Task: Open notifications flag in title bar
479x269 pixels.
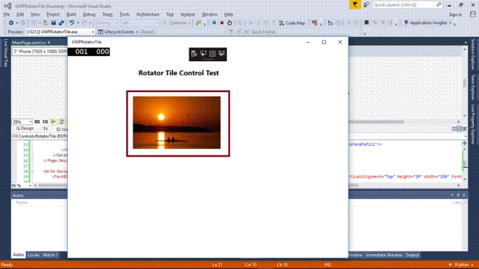Action: (x=354, y=4)
